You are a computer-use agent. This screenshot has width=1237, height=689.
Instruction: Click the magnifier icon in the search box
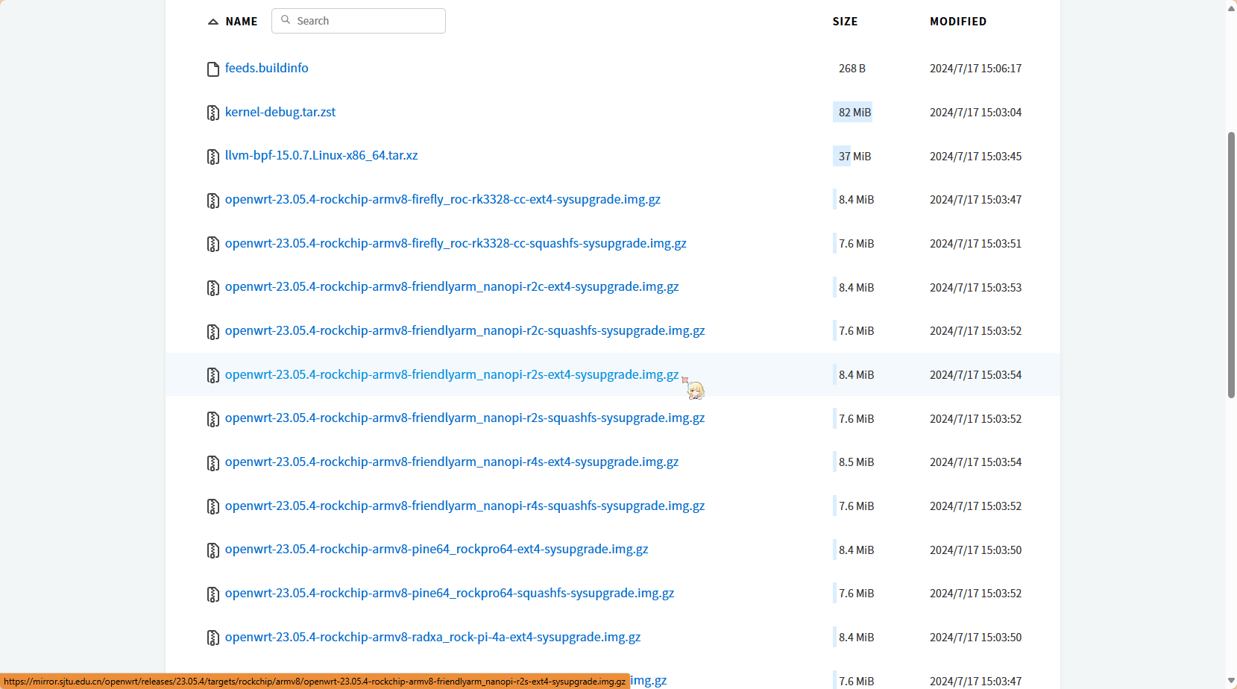coord(286,21)
